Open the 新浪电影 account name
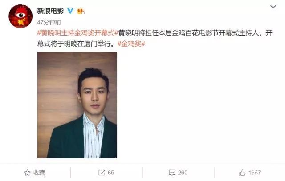 [50, 11]
